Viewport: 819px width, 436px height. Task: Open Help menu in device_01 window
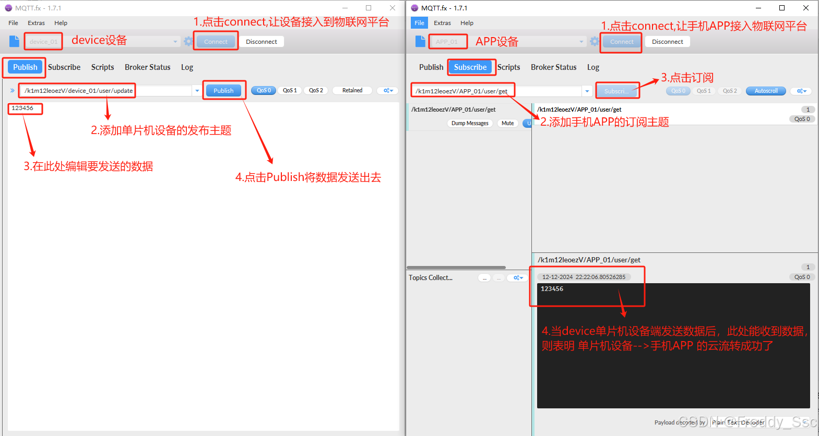61,23
